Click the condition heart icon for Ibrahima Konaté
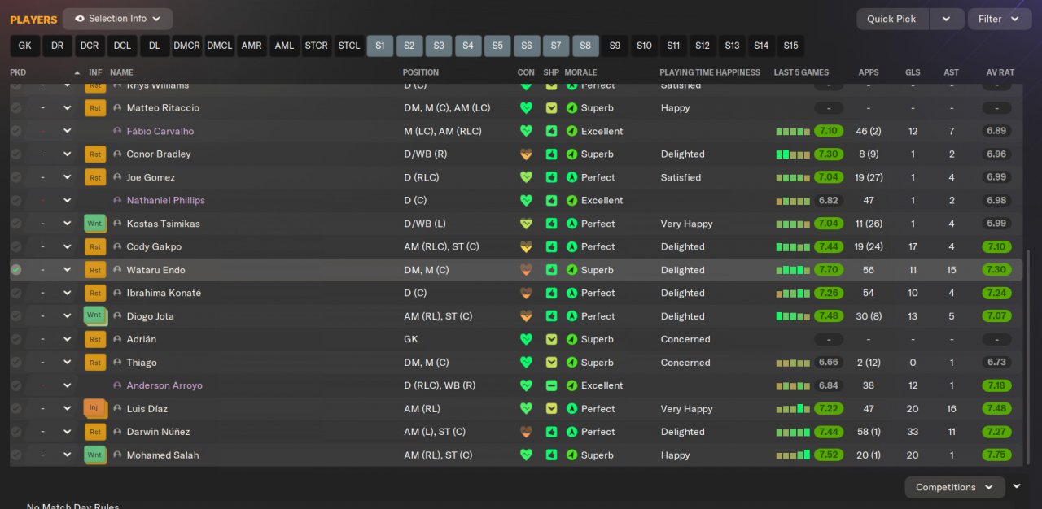1042x509 pixels. point(526,293)
